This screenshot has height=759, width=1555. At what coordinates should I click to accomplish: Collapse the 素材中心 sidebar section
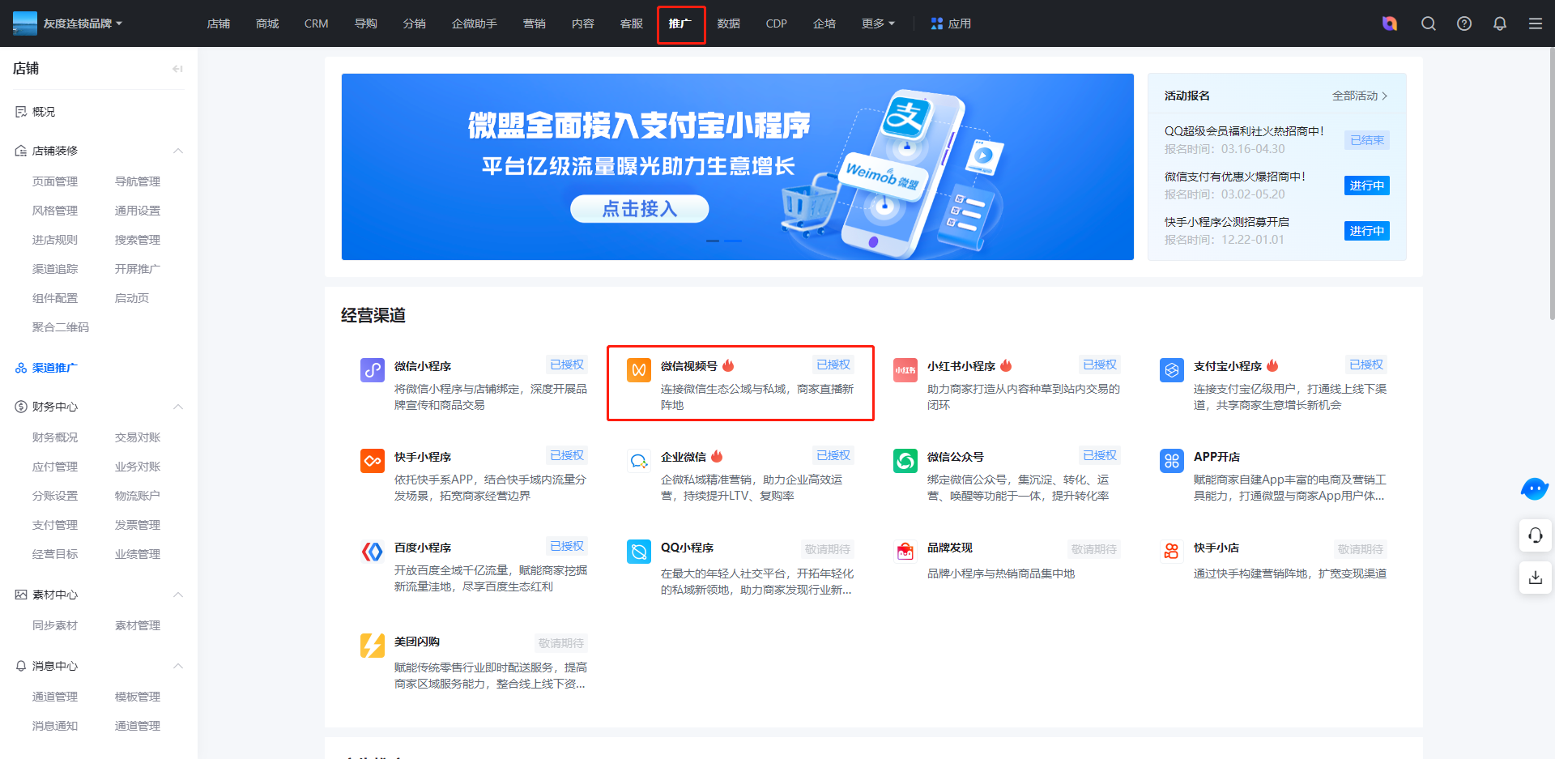[x=178, y=595]
